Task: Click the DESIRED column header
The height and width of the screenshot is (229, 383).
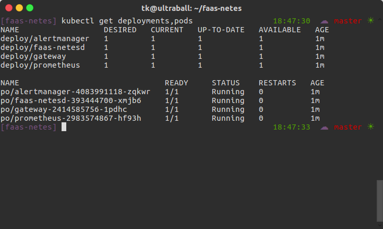Action: click(x=120, y=30)
